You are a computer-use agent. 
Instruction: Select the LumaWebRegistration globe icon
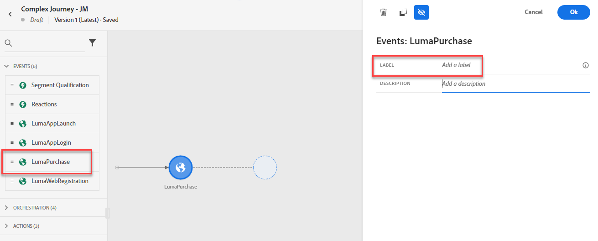(23, 181)
